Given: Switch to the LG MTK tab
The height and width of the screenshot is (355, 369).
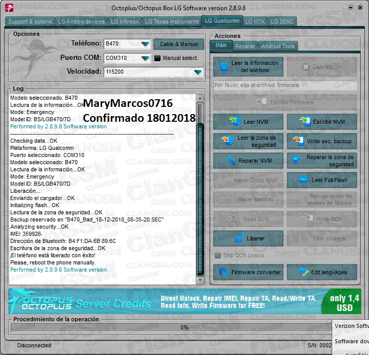Looking at the screenshot, I should 255,21.
